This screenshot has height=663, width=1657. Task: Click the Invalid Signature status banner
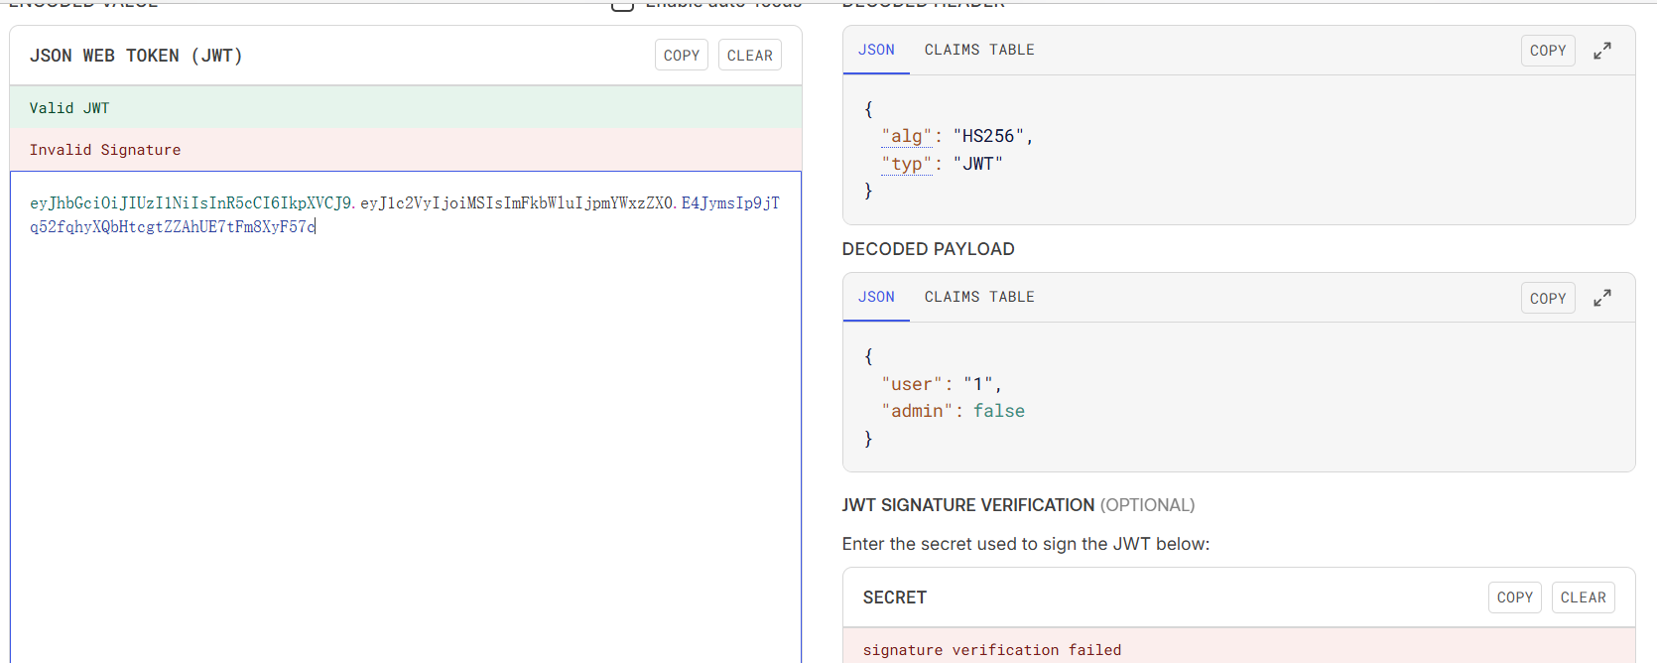click(405, 150)
